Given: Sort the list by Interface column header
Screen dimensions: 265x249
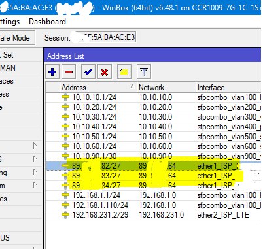Looking at the screenshot, I should pos(228,88).
